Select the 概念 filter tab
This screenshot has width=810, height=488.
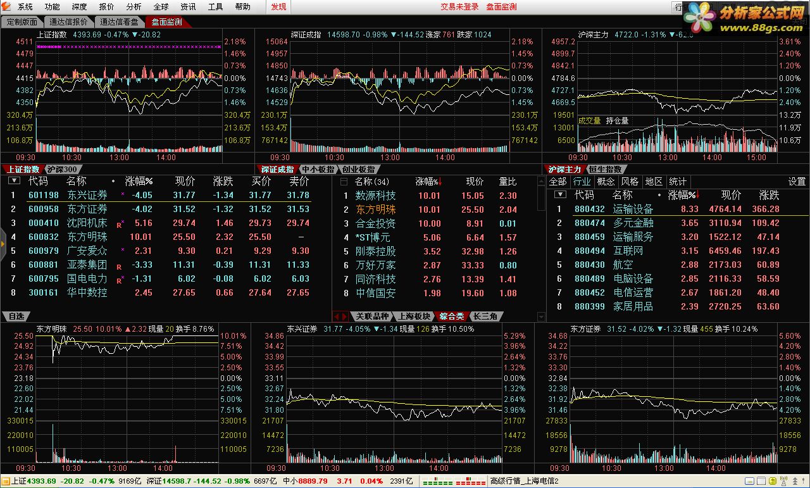606,182
